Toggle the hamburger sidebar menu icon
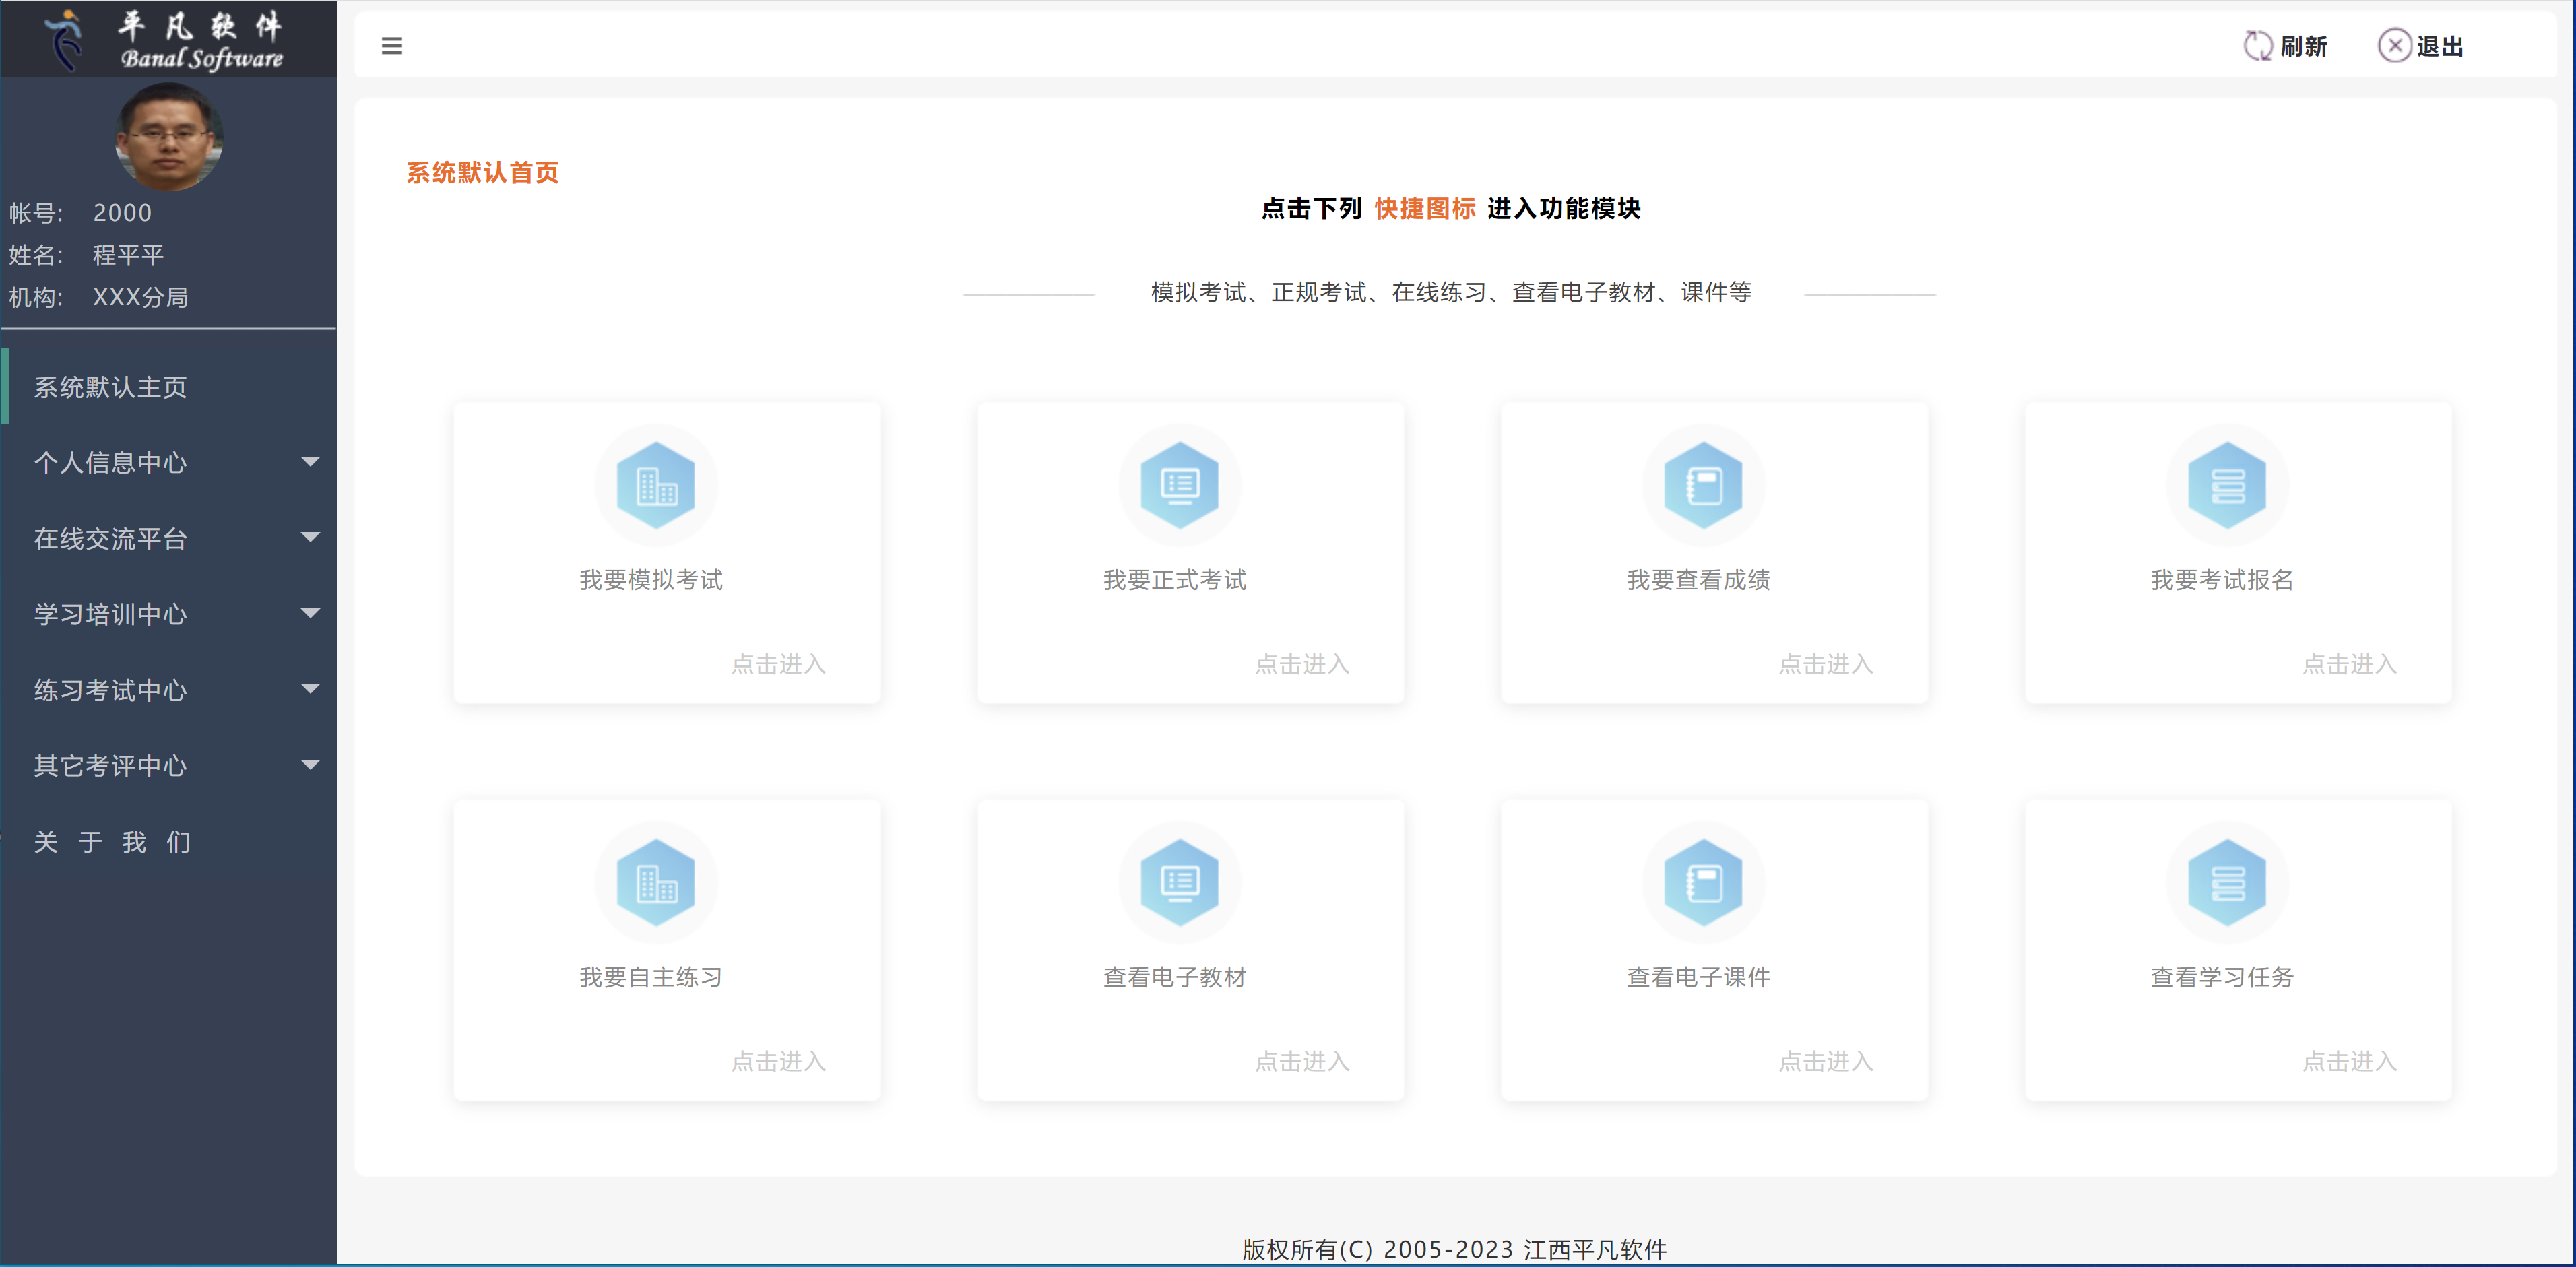This screenshot has height=1267, width=2576. click(x=392, y=46)
